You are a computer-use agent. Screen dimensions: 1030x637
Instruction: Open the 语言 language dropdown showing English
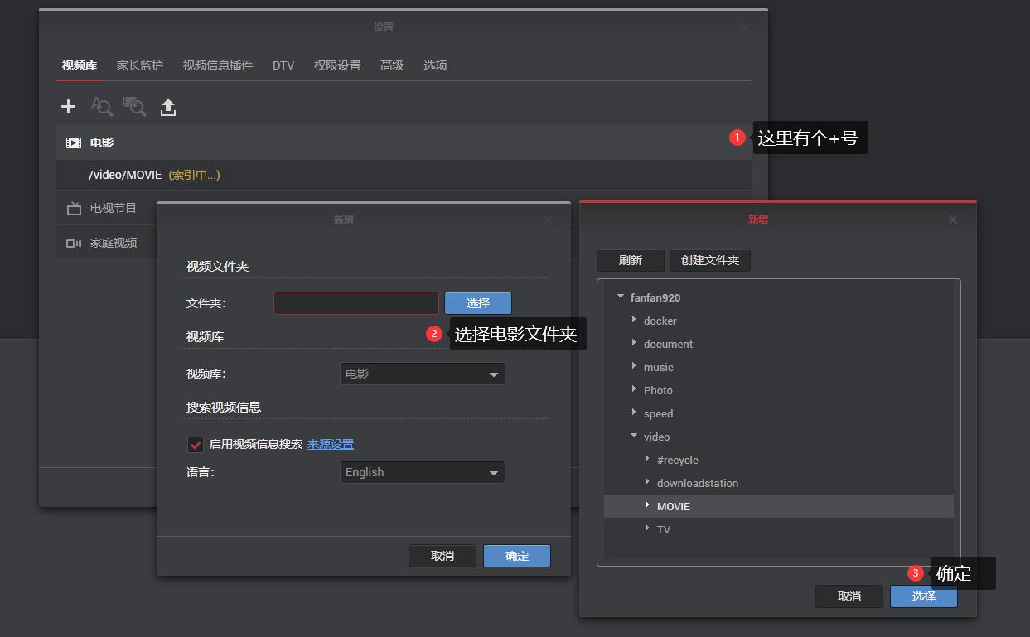422,472
